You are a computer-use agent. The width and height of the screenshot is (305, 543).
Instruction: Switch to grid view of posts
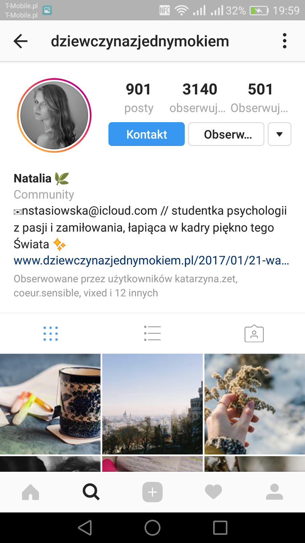tap(50, 334)
